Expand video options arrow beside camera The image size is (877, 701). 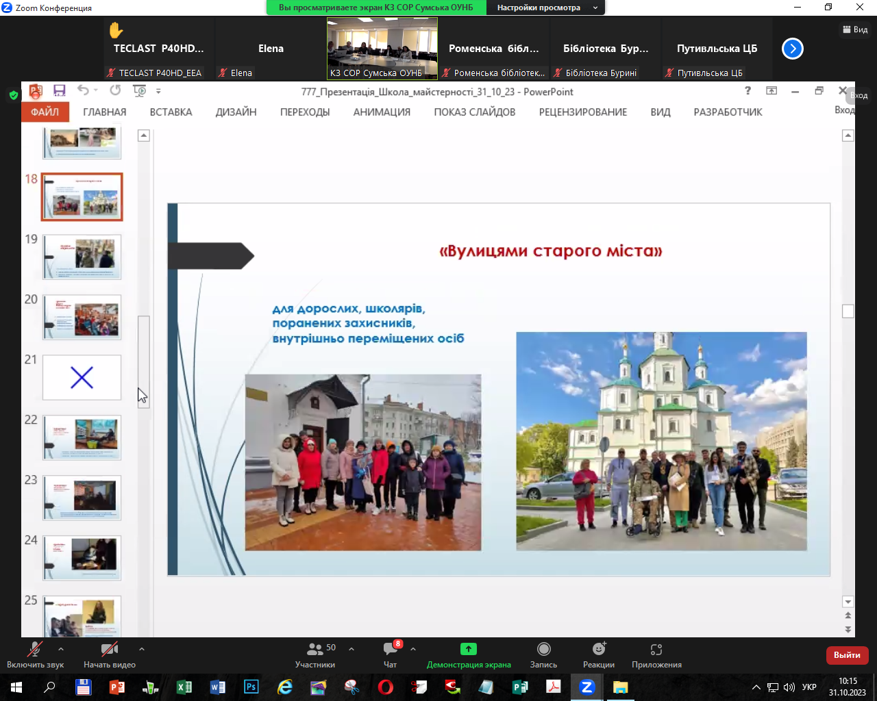point(142,649)
